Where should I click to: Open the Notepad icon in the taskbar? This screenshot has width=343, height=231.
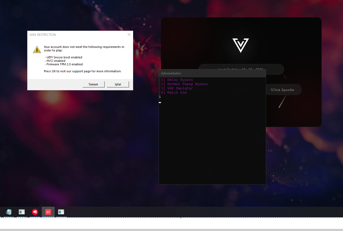[x=9, y=212]
